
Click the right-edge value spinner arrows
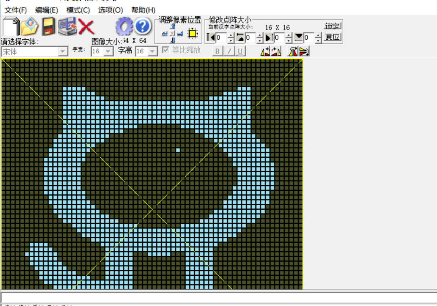tap(289, 38)
